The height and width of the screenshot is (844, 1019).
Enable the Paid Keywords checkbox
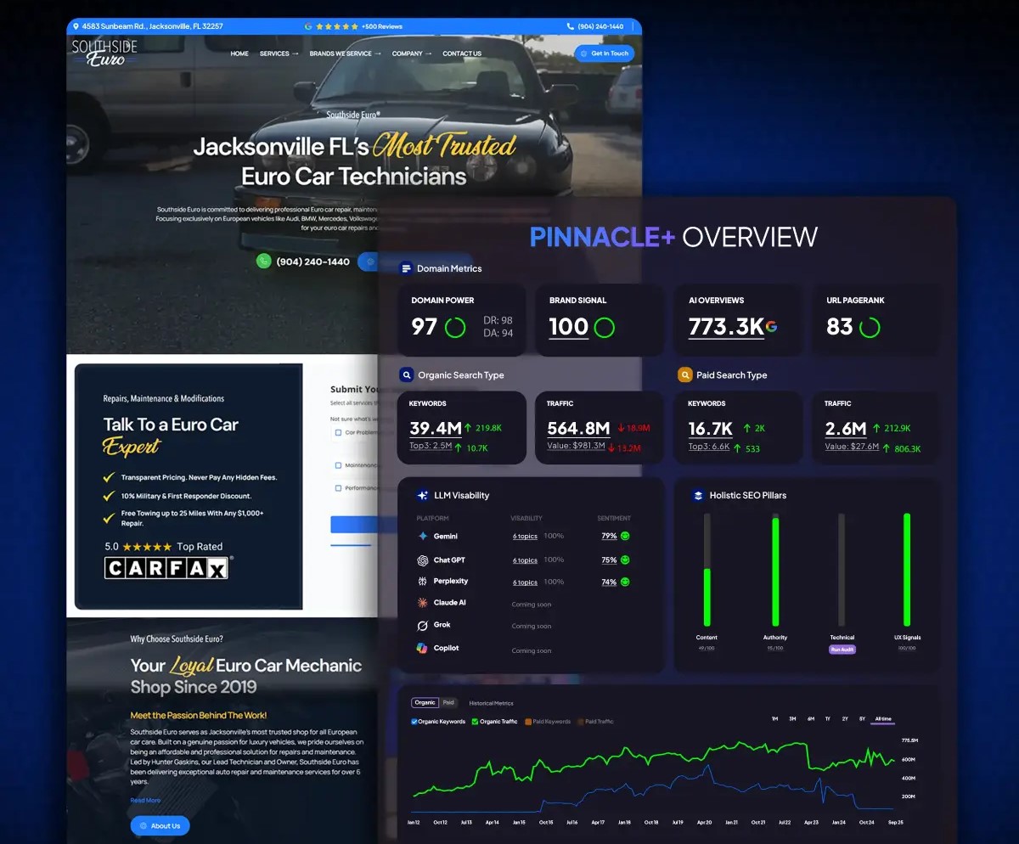coord(527,722)
